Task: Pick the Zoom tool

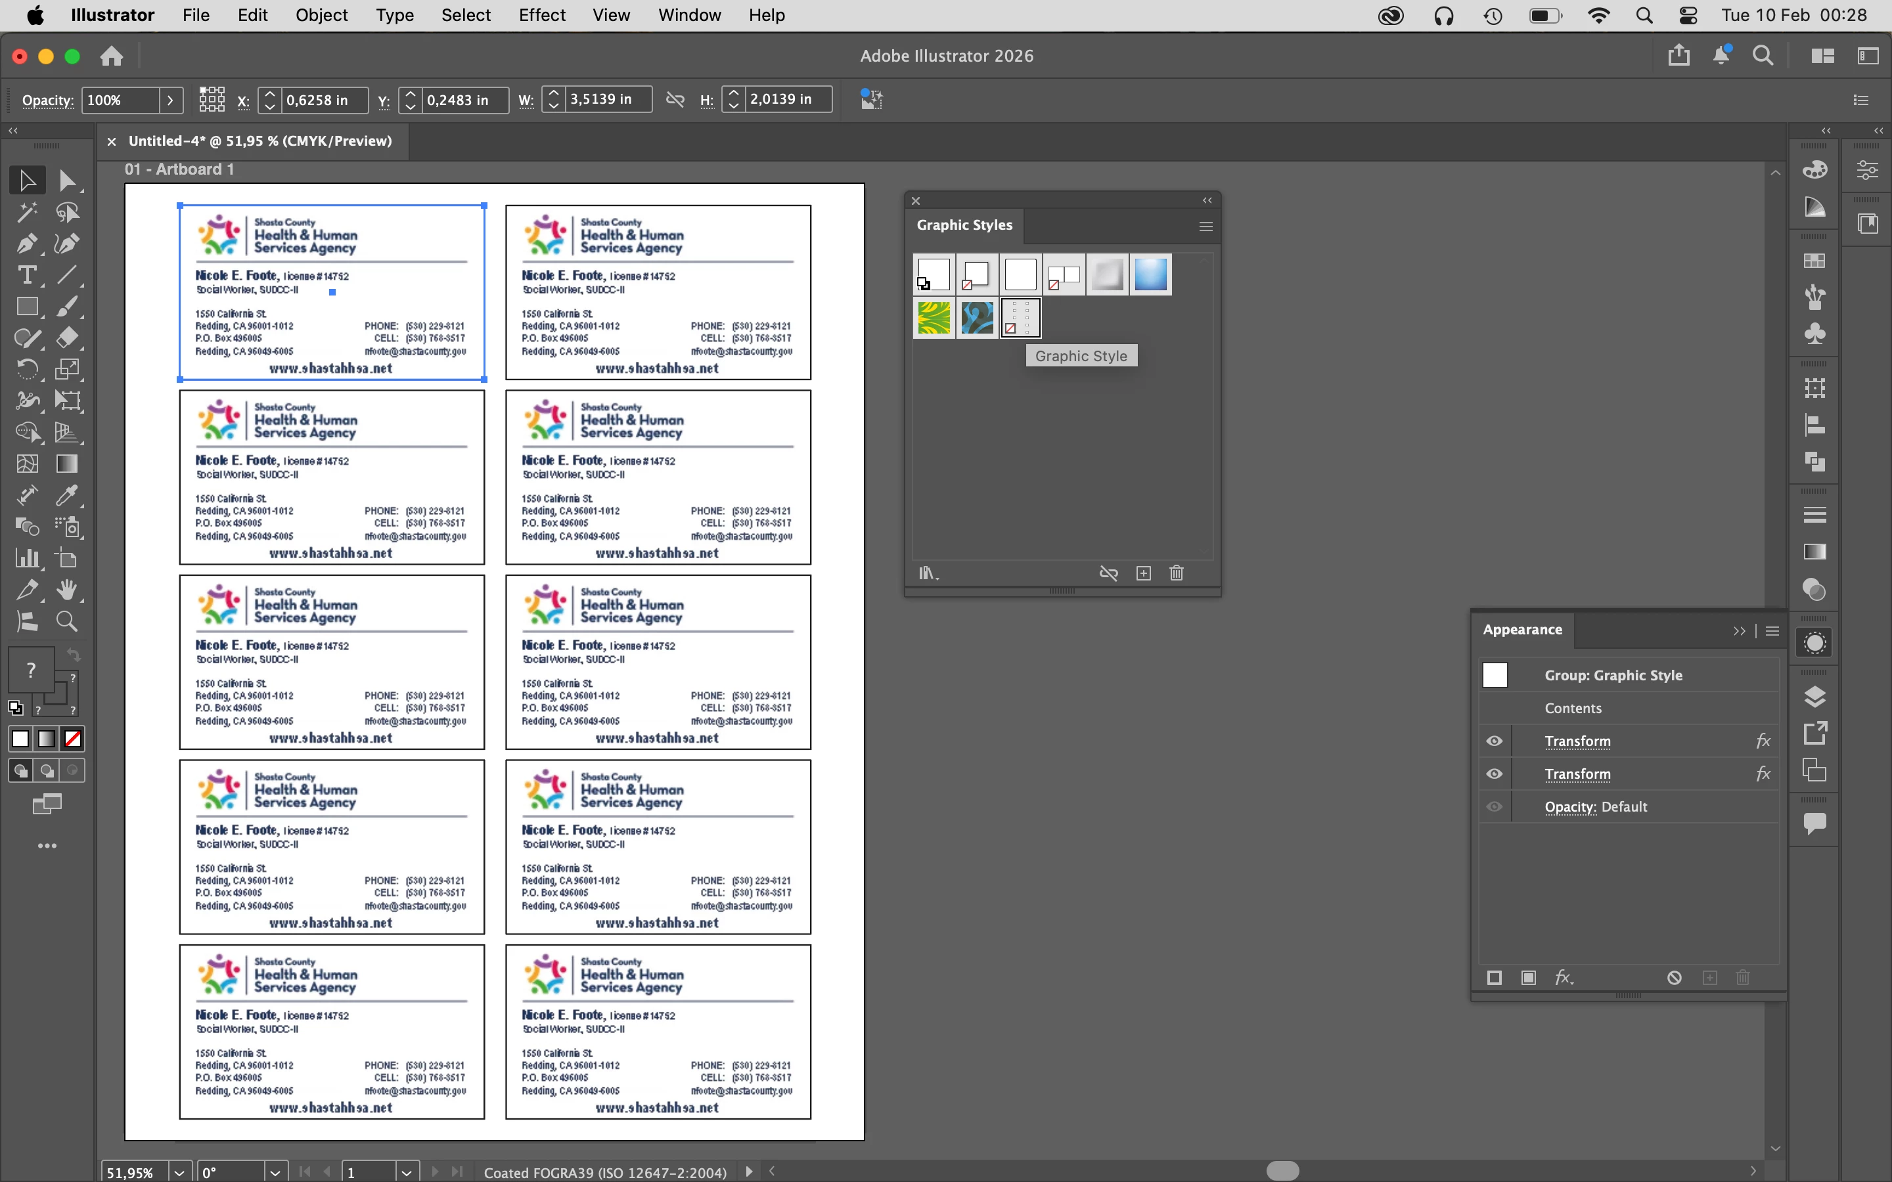Action: (x=67, y=621)
